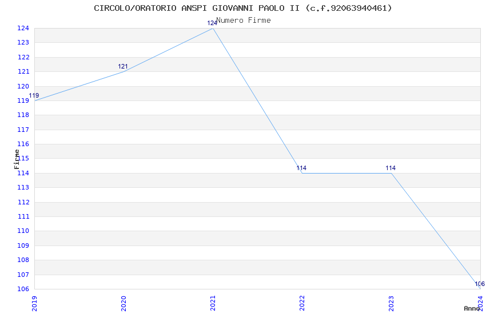Click the data label 119 for 2019
Viewport: 486px width, 314px height.
34,95
